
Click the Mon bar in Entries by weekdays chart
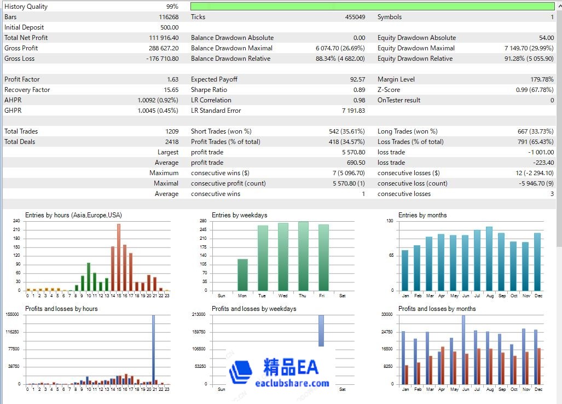pos(242,275)
